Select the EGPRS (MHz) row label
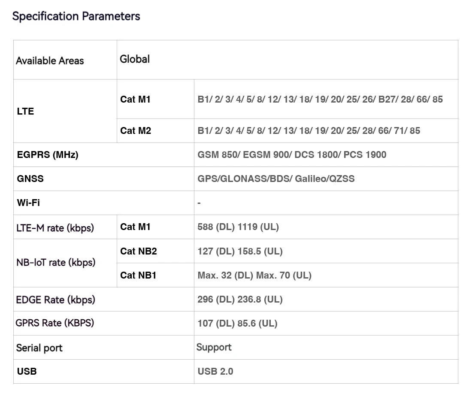472x412 pixels. point(48,154)
